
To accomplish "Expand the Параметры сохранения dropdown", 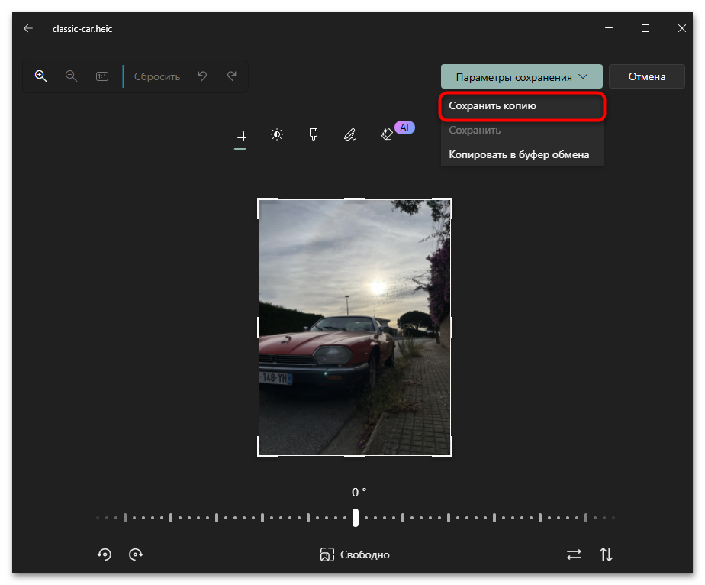I will [521, 76].
